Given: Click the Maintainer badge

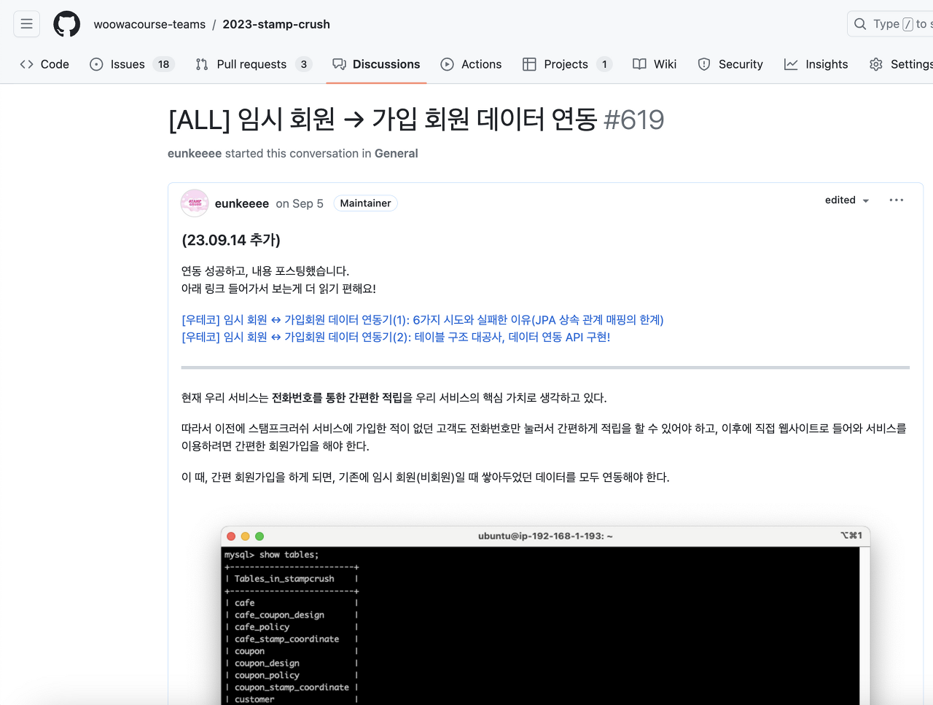Looking at the screenshot, I should (365, 203).
